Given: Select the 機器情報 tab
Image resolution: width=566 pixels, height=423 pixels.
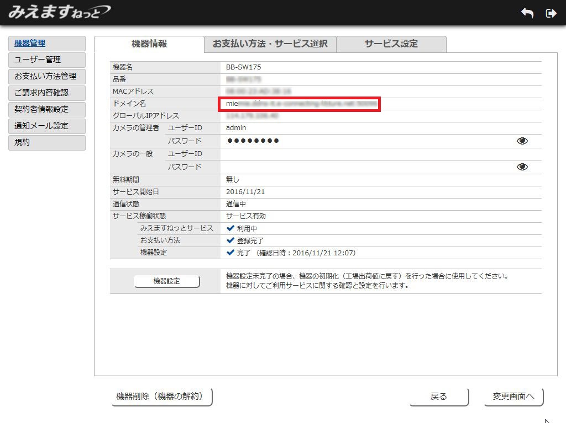Looking at the screenshot, I should point(149,44).
